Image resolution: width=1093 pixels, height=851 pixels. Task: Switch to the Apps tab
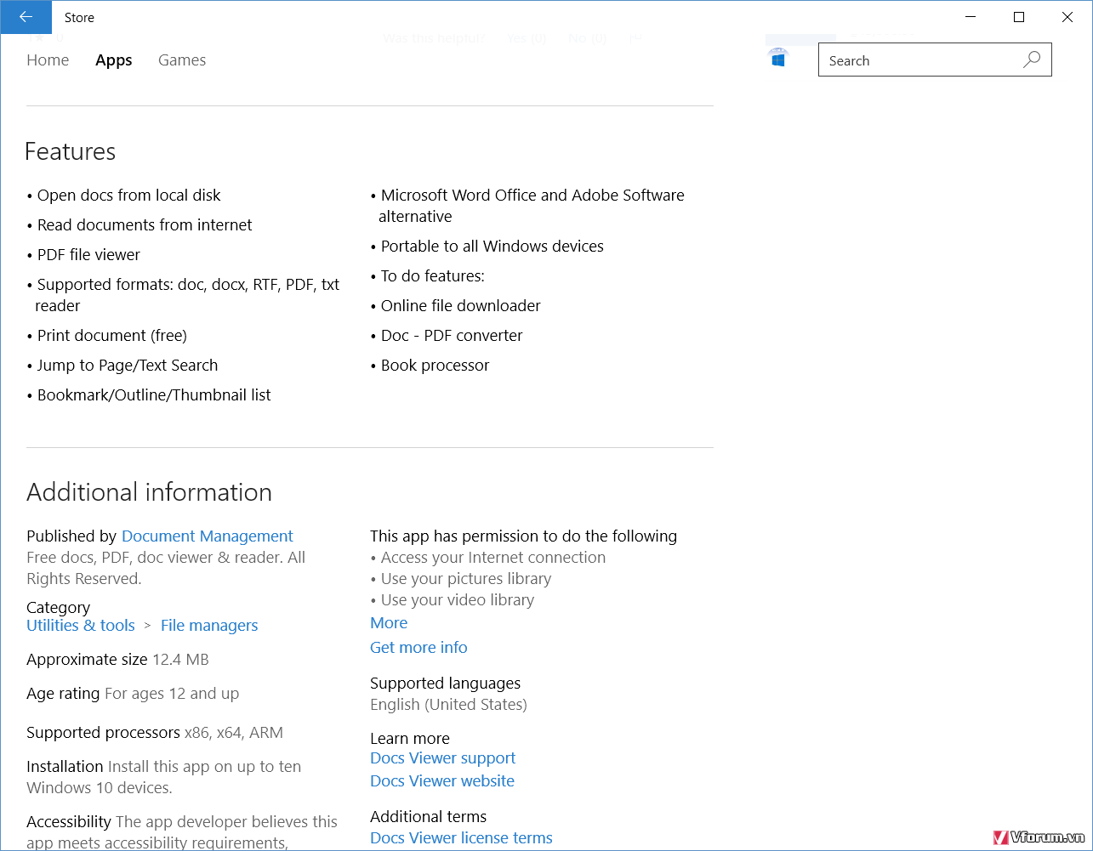point(114,60)
